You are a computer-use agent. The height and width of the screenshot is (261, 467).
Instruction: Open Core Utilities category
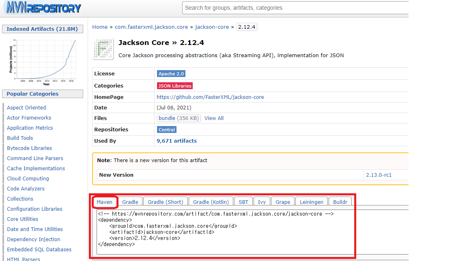pos(23,219)
